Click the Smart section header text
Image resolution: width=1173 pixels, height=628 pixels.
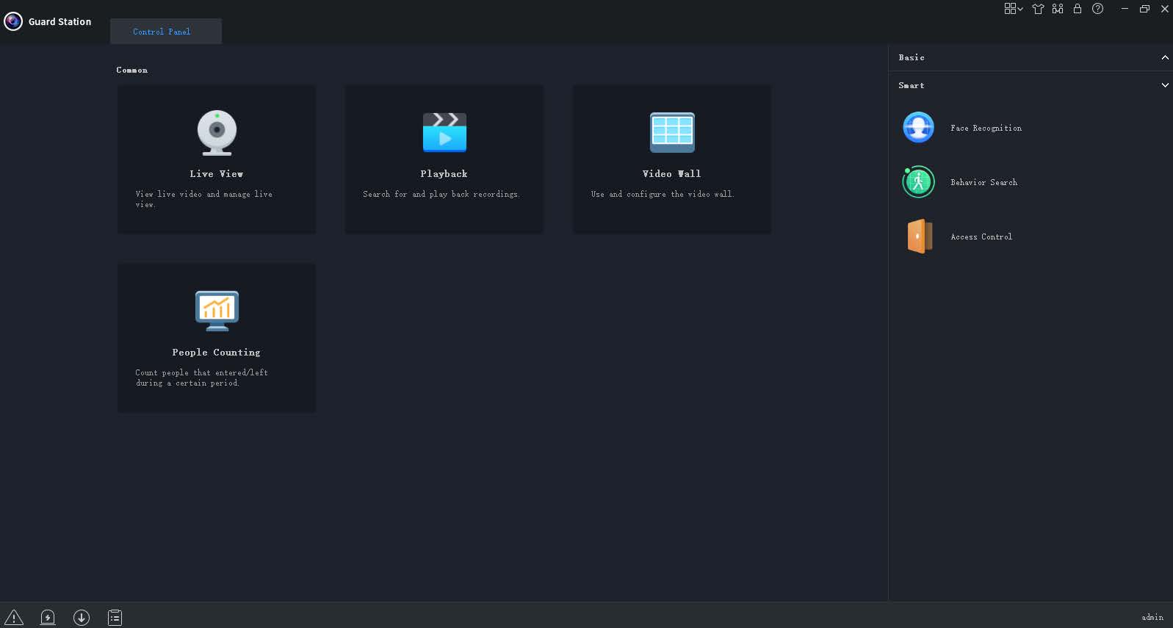click(912, 85)
